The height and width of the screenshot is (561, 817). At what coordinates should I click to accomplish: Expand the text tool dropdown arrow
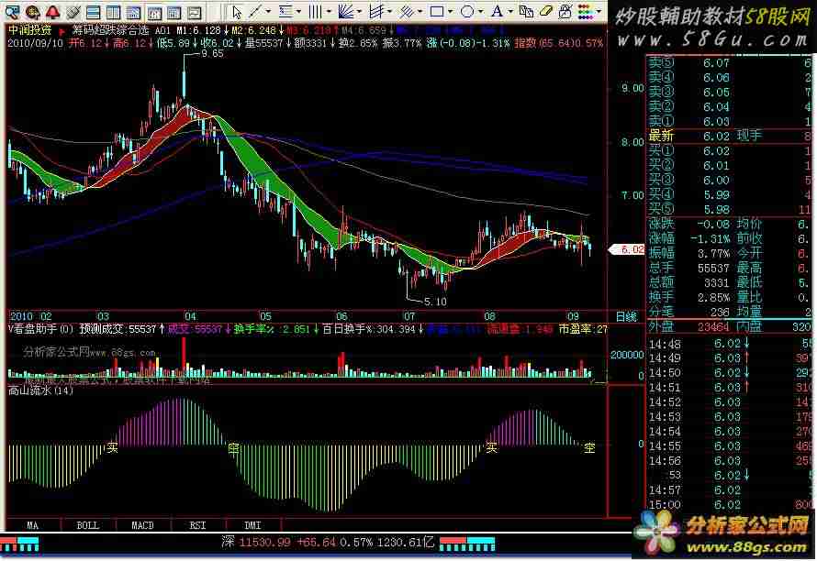(x=510, y=12)
